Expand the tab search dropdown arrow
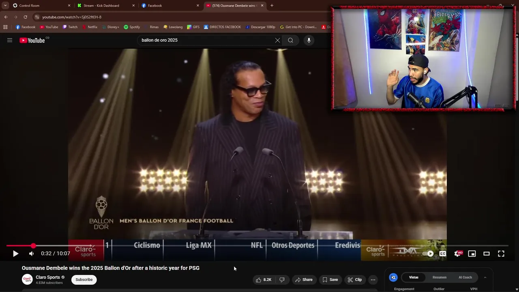The image size is (519, 292). click(5, 6)
